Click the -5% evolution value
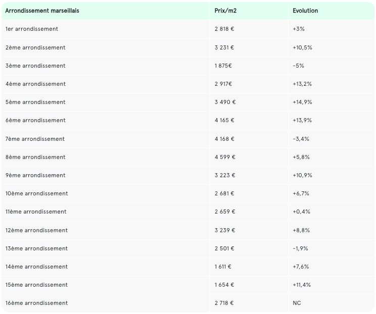The width and height of the screenshot is (376, 314). [x=298, y=66]
